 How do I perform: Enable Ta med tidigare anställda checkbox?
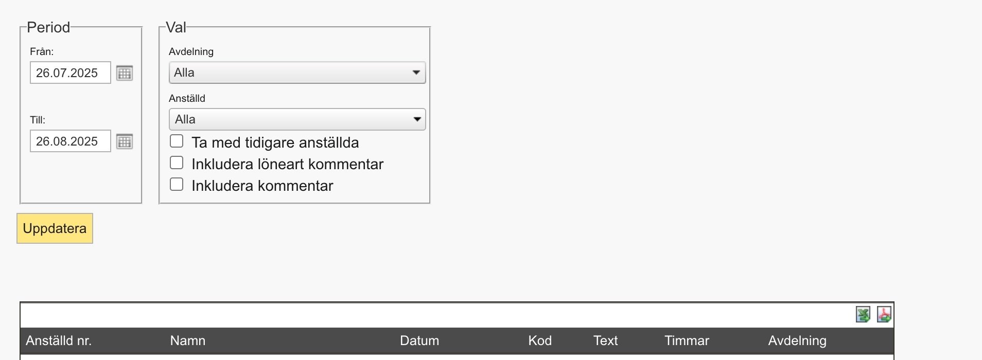(x=177, y=141)
